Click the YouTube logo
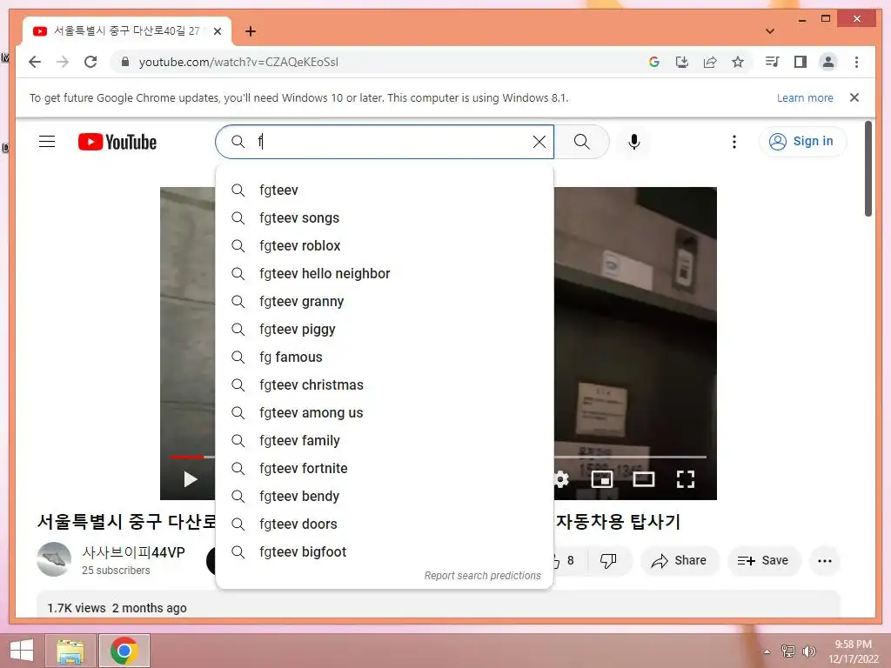Screen dimensions: 891x668 (x=117, y=142)
